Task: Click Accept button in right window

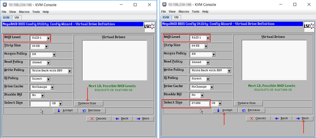Action: pyautogui.click(x=225, y=110)
